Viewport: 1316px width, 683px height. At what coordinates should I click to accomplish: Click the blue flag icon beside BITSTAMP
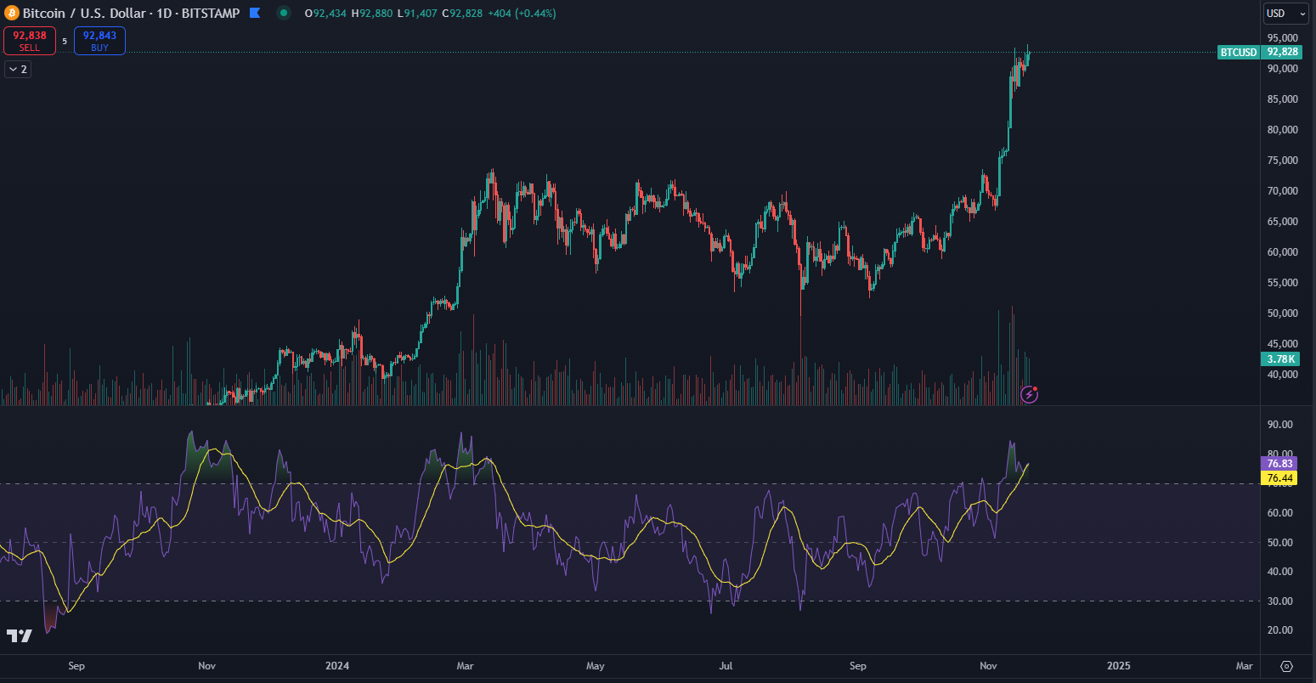[254, 13]
